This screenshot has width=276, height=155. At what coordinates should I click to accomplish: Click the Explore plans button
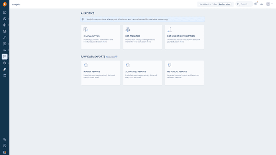tap(225, 4)
